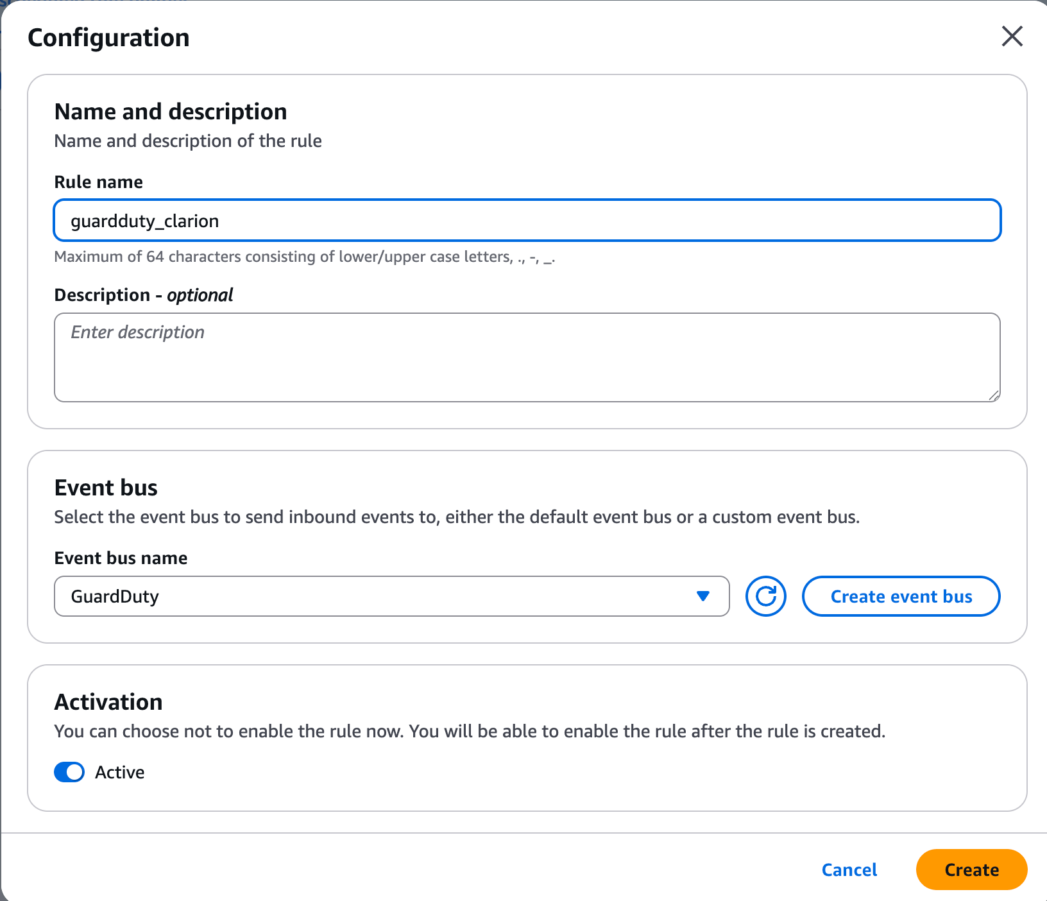Disable the Active rule toggle switch
Image resolution: width=1047 pixels, height=901 pixels.
69,772
